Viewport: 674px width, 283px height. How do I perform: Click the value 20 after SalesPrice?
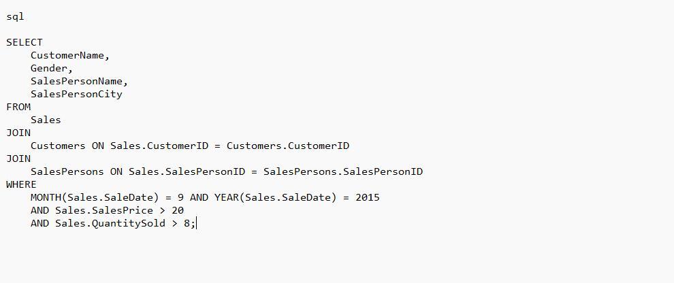tap(177, 210)
